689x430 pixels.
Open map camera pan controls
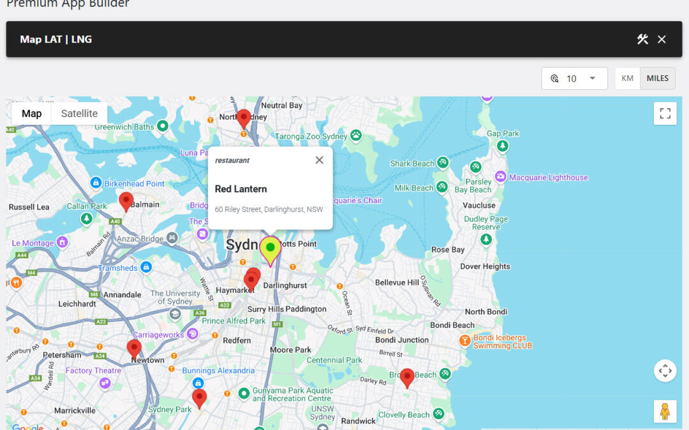click(665, 371)
